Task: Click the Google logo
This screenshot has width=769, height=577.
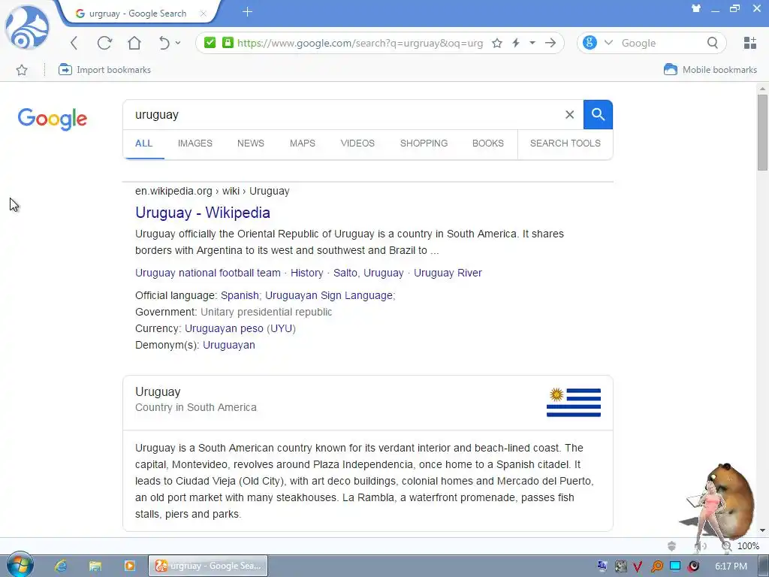Action: (x=53, y=119)
